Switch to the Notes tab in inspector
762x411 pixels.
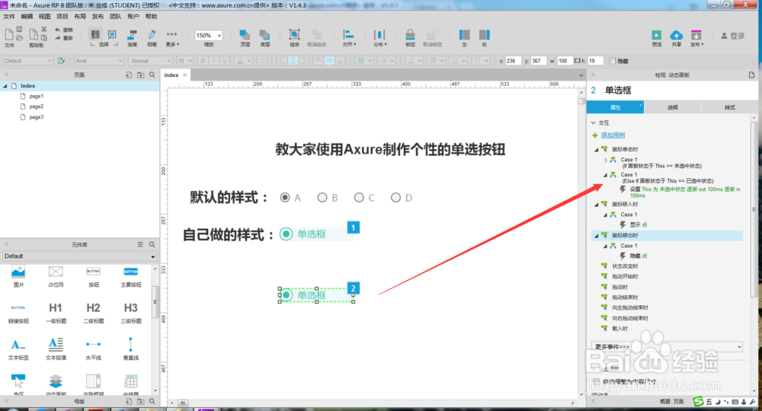point(673,107)
